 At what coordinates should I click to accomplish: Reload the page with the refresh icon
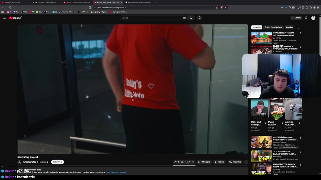coord(10,7)
